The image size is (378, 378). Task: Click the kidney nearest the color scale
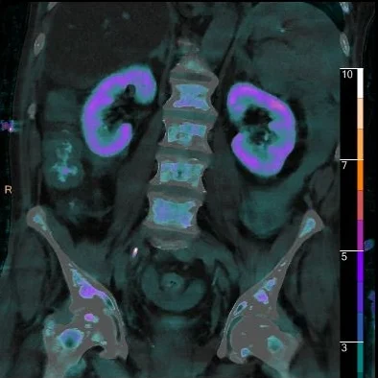(261, 130)
